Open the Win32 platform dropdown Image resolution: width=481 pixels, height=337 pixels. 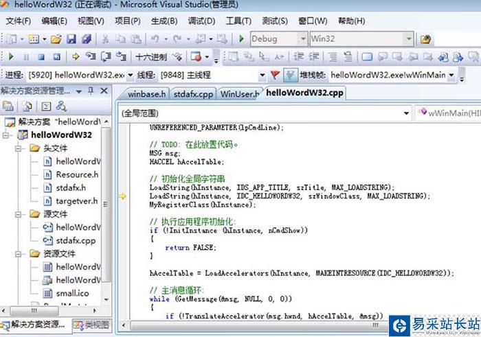click(409, 39)
